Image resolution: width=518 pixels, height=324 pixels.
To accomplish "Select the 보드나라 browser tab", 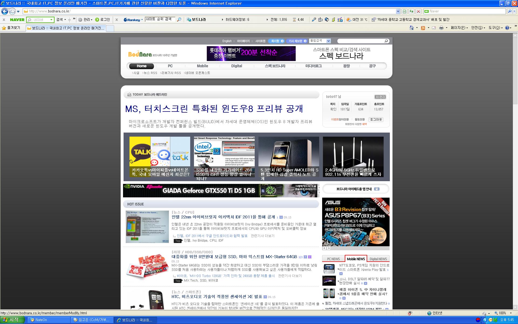I will tap(66, 28).
